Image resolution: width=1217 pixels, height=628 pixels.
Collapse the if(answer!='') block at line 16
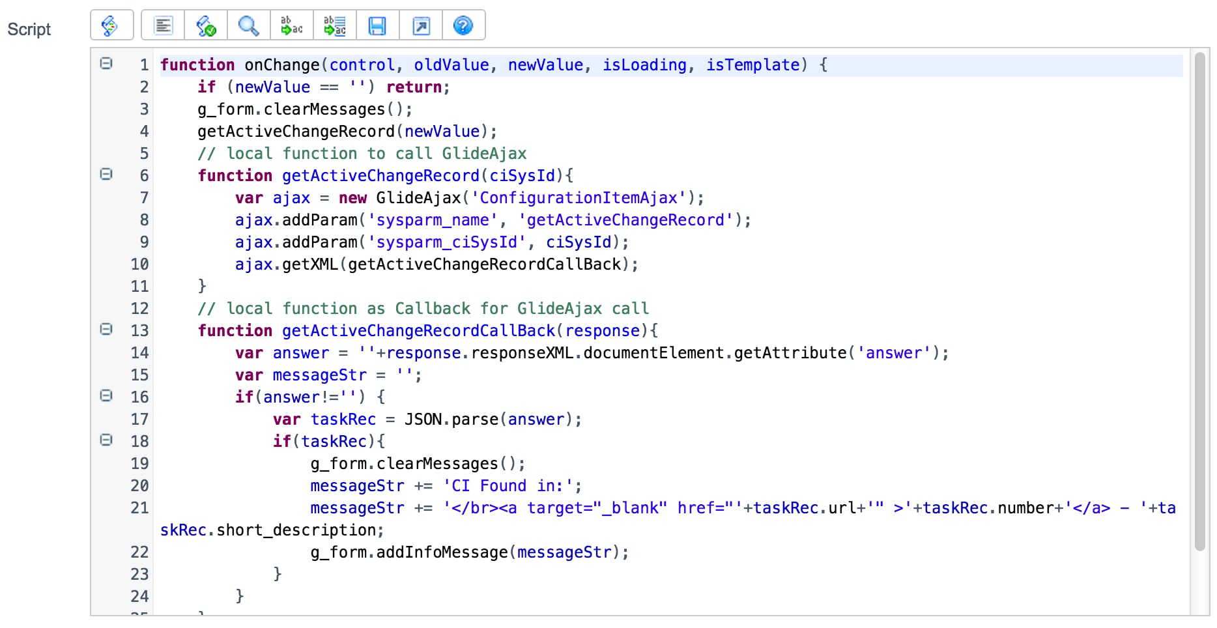106,395
